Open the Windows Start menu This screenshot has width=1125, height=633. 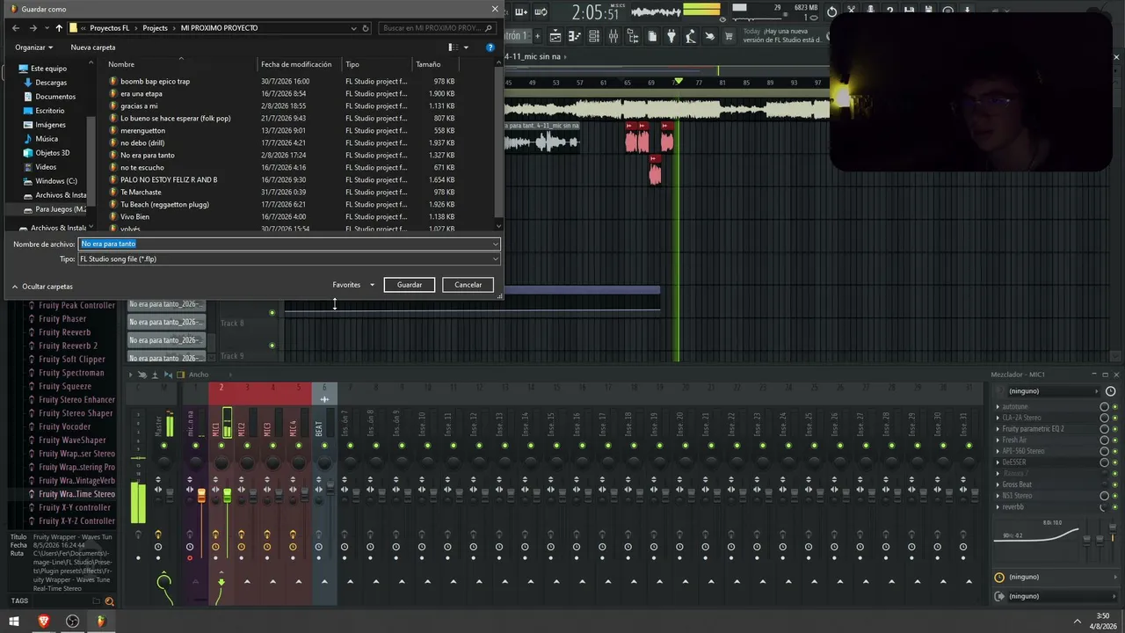pyautogui.click(x=15, y=621)
